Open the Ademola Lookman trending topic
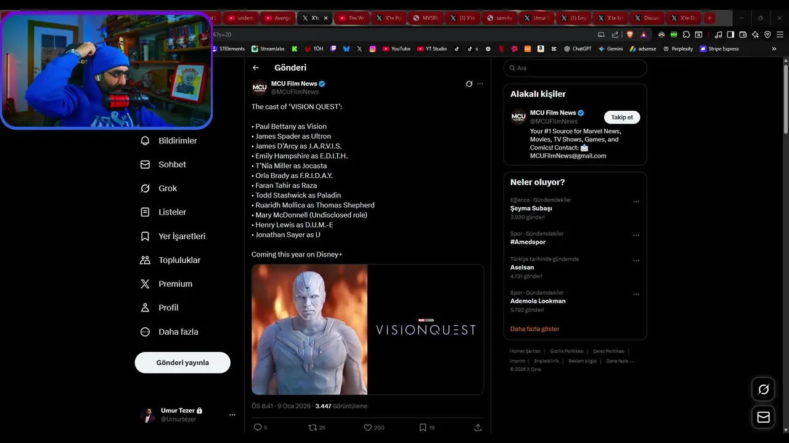789x443 pixels. 538,301
